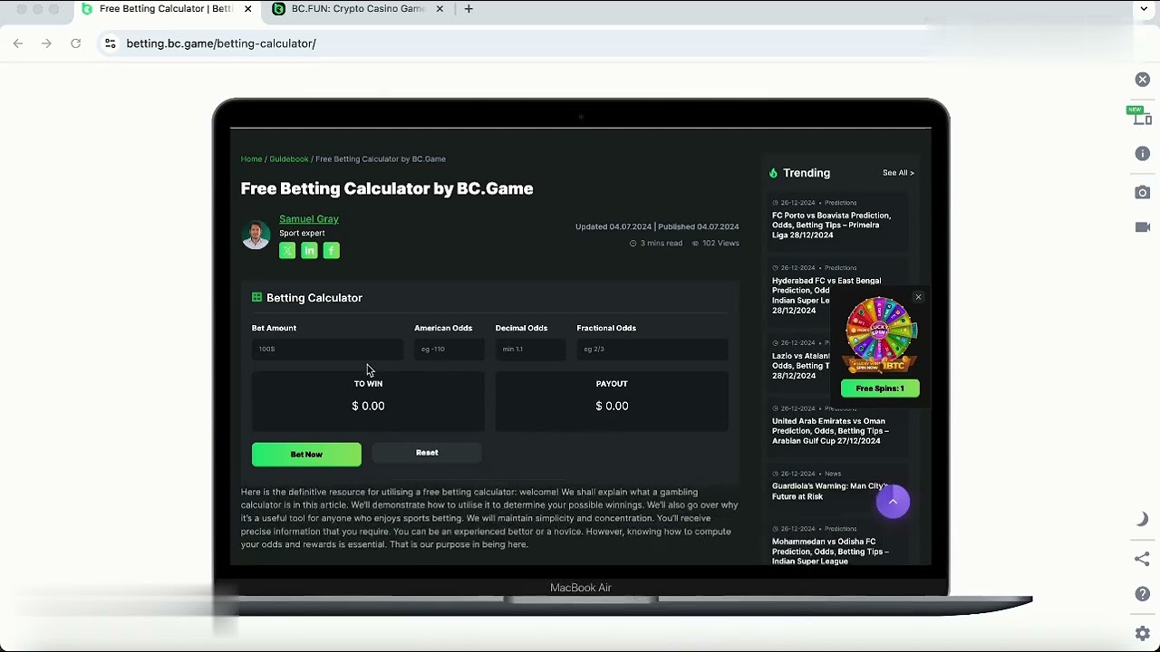
Task: Open the author's X (Twitter) icon
Action: point(287,251)
